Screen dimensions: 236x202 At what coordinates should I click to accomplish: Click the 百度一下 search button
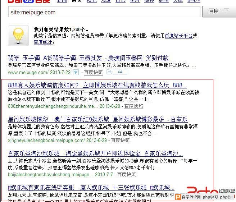(219, 12)
